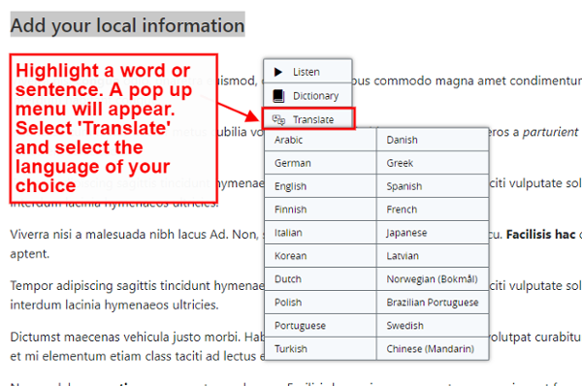Click the italic word 'parturient'
This screenshot has width=582, height=386.
[x=550, y=132]
